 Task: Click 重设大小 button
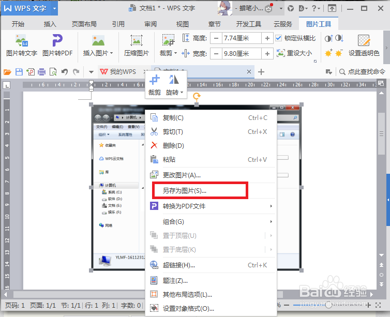click(294, 53)
